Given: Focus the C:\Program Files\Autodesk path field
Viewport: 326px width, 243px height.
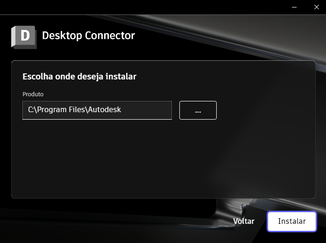Looking at the screenshot, I should 97,110.
